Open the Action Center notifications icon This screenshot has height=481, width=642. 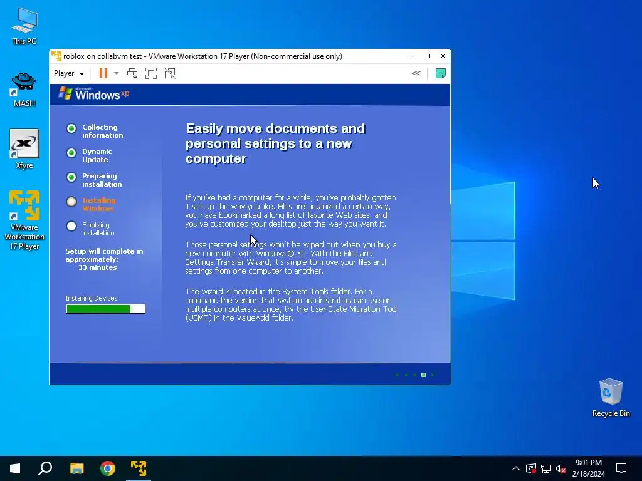621,468
